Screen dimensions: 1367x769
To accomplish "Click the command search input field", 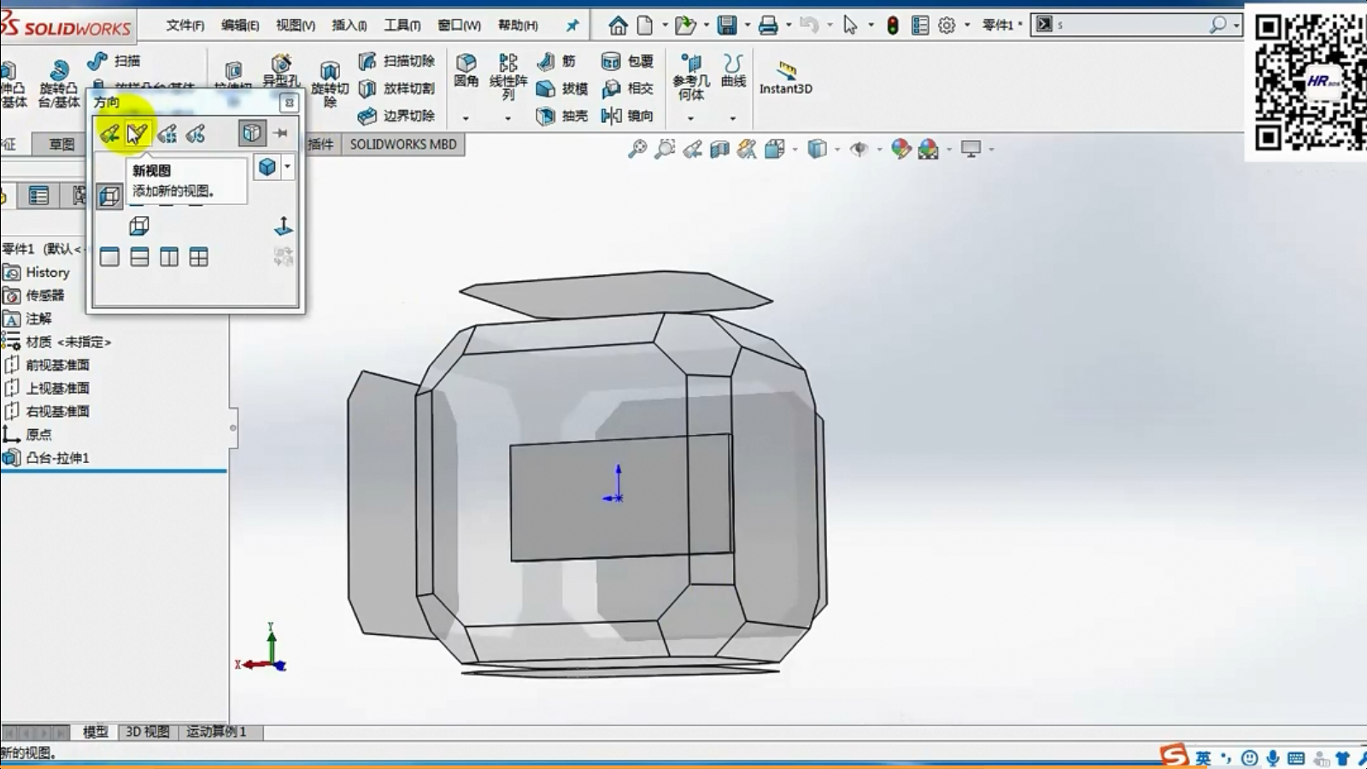I will pyautogui.click(x=1128, y=26).
